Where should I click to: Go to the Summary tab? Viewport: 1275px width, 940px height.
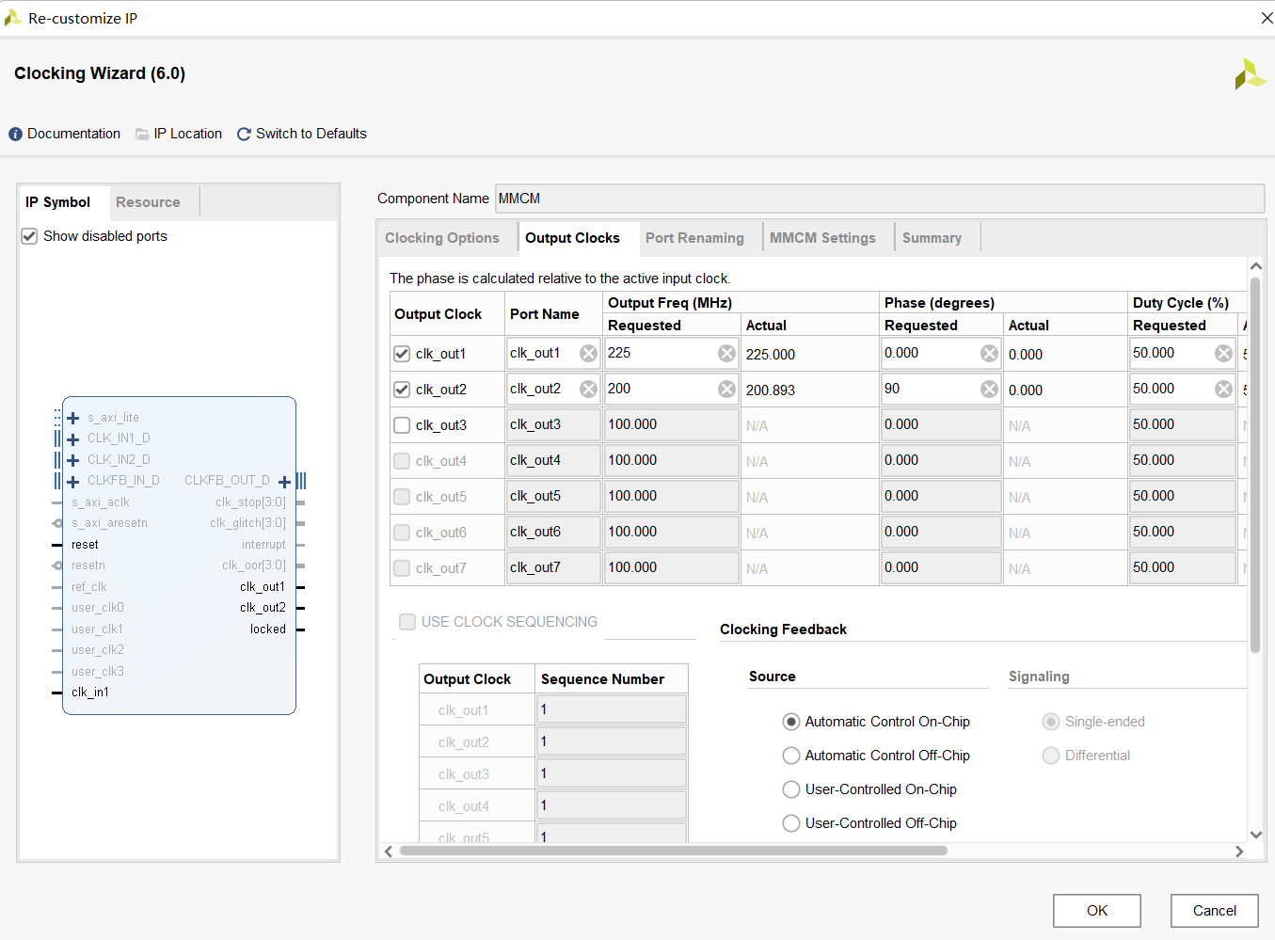[x=932, y=238]
